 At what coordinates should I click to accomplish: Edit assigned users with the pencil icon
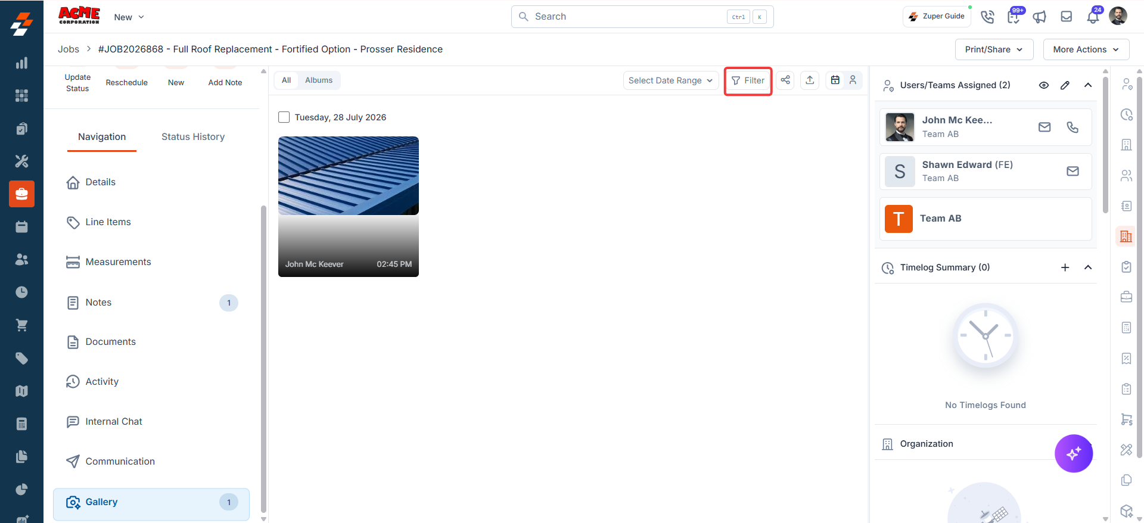1065,85
